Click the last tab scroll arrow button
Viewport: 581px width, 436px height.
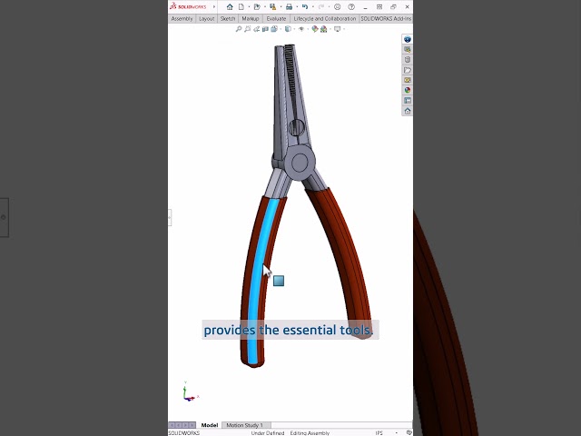(x=192, y=425)
